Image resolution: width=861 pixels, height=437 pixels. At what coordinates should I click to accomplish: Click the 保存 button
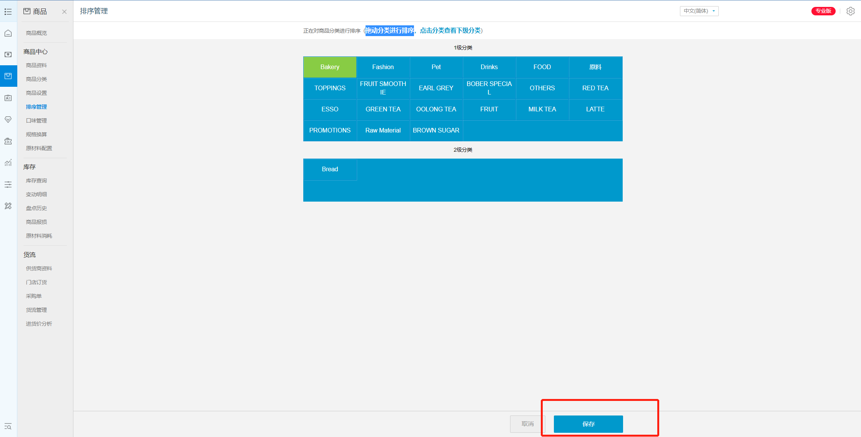[x=588, y=424]
